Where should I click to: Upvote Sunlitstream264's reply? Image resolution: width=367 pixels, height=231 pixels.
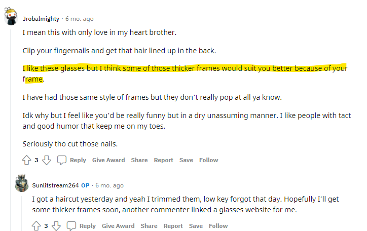point(36,226)
